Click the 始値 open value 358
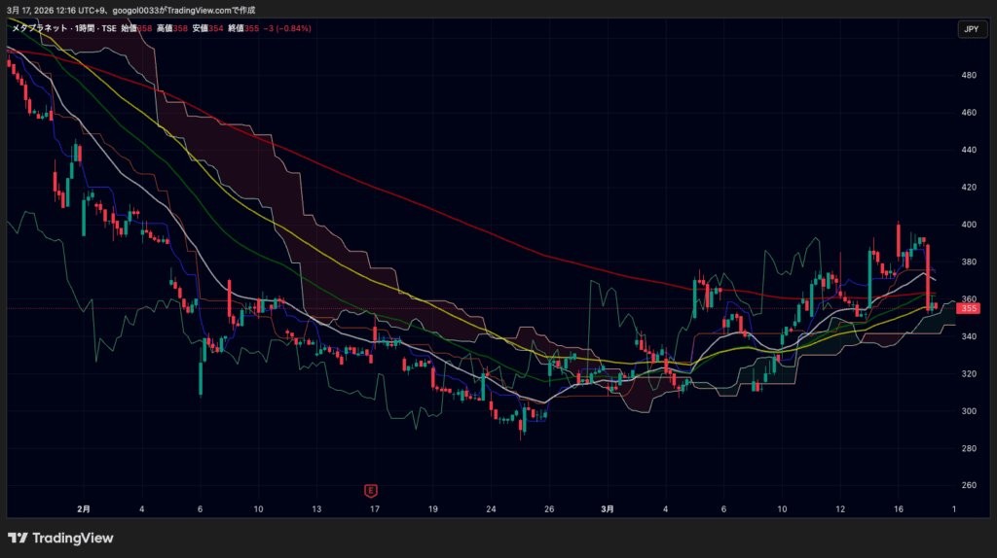This screenshot has width=997, height=558. 145,29
